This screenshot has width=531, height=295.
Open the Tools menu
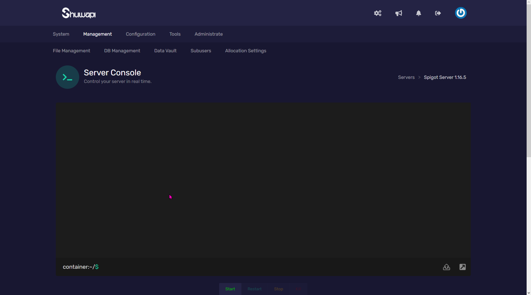(x=175, y=34)
